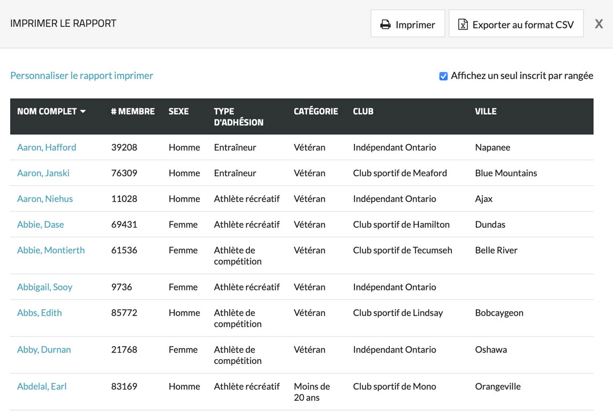Image resolution: width=613 pixels, height=412 pixels.
Task: Sort by the # Membre column header
Action: (x=133, y=111)
